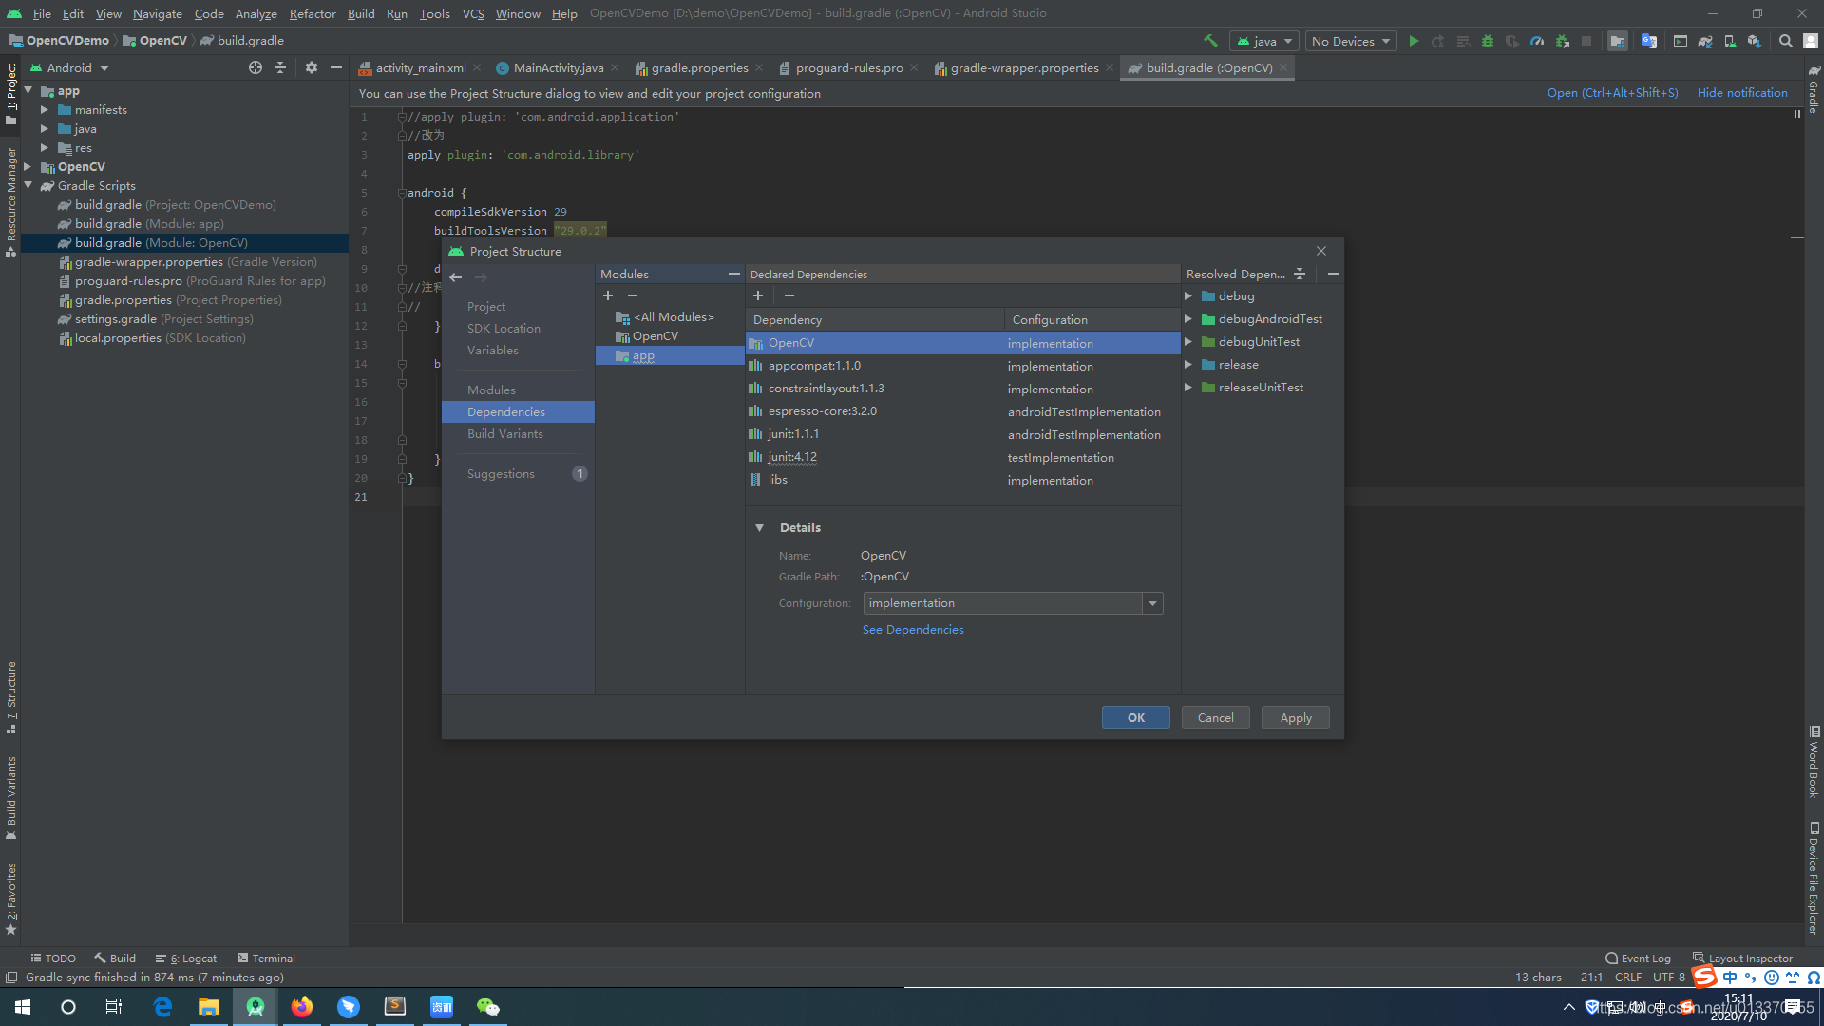This screenshot has width=1824, height=1026.
Task: Click Sync Project with Gradle Files icon
Action: point(1705,41)
